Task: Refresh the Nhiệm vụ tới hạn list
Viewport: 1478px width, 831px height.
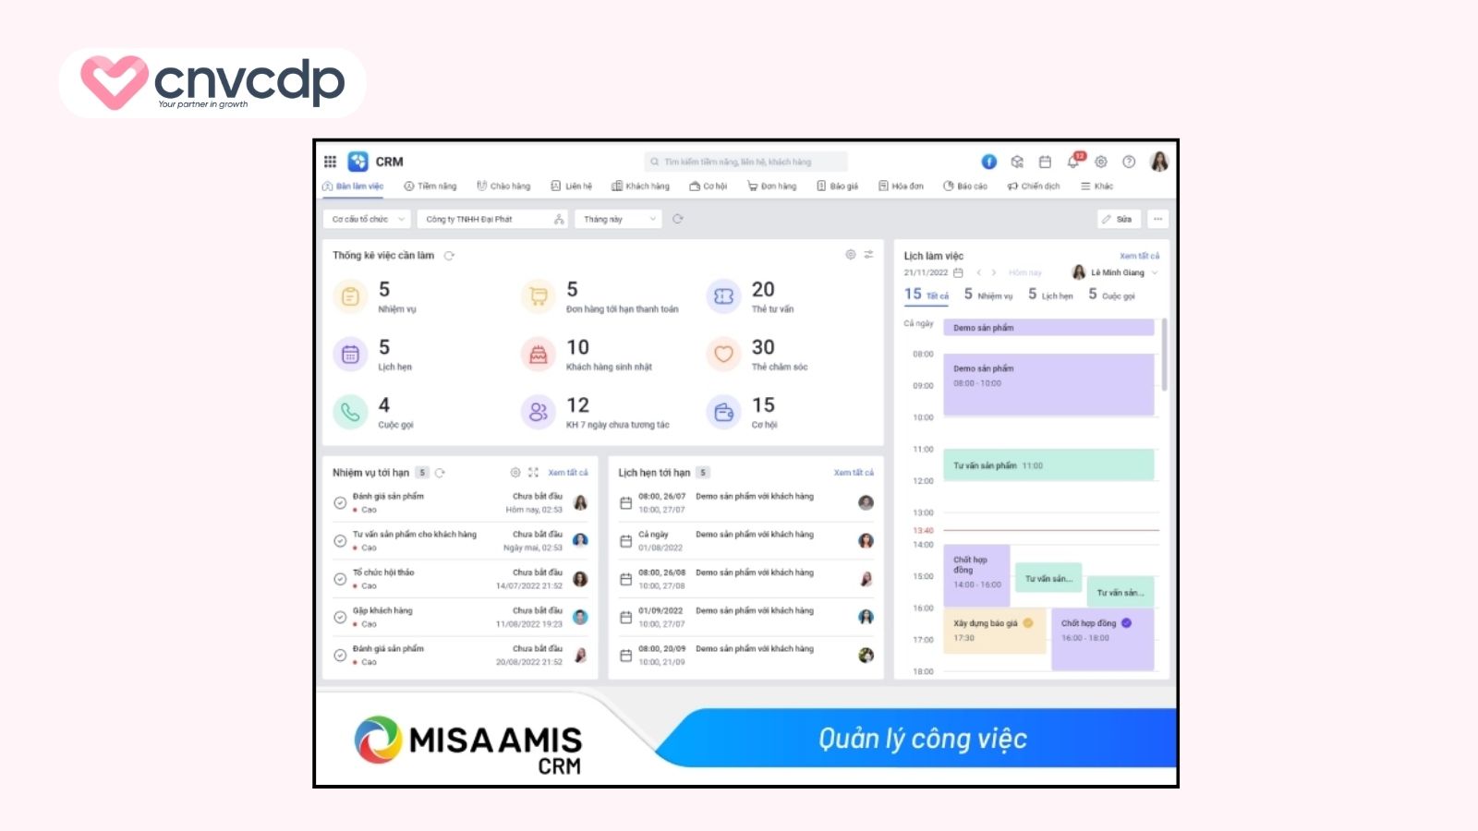Action: (441, 473)
